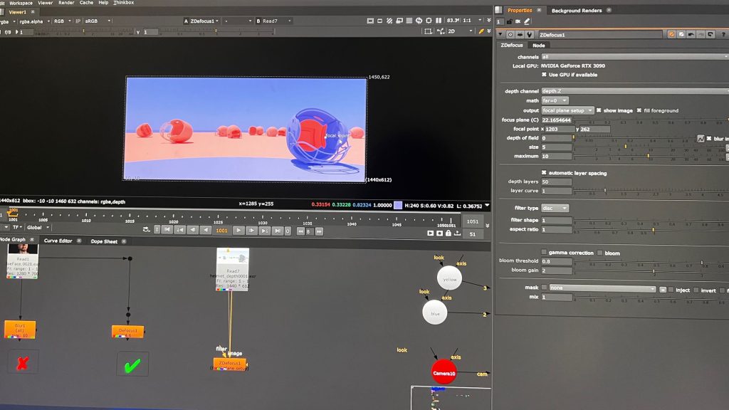Click the pencil icon in Properties toolbar
The width and height of the screenshot is (729, 410).
coord(527,21)
